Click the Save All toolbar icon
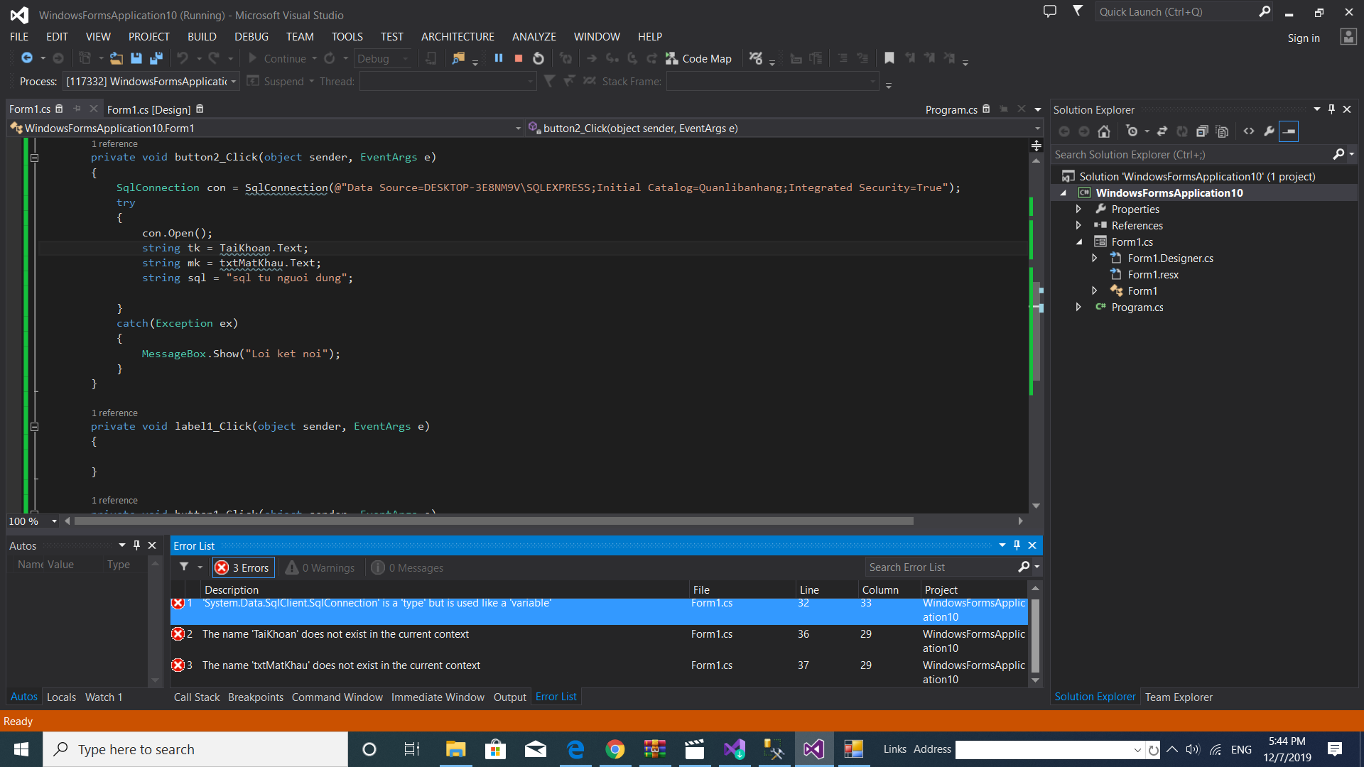The height and width of the screenshot is (767, 1364). [x=156, y=58]
